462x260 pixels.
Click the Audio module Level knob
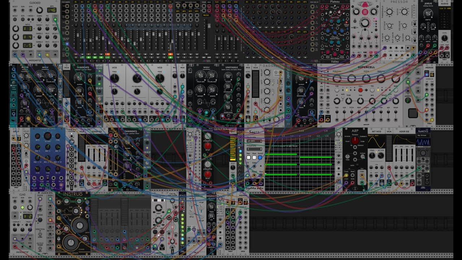444,38
